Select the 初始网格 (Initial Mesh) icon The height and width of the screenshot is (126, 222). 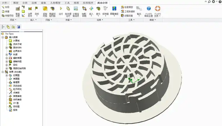click(x=45, y=11)
